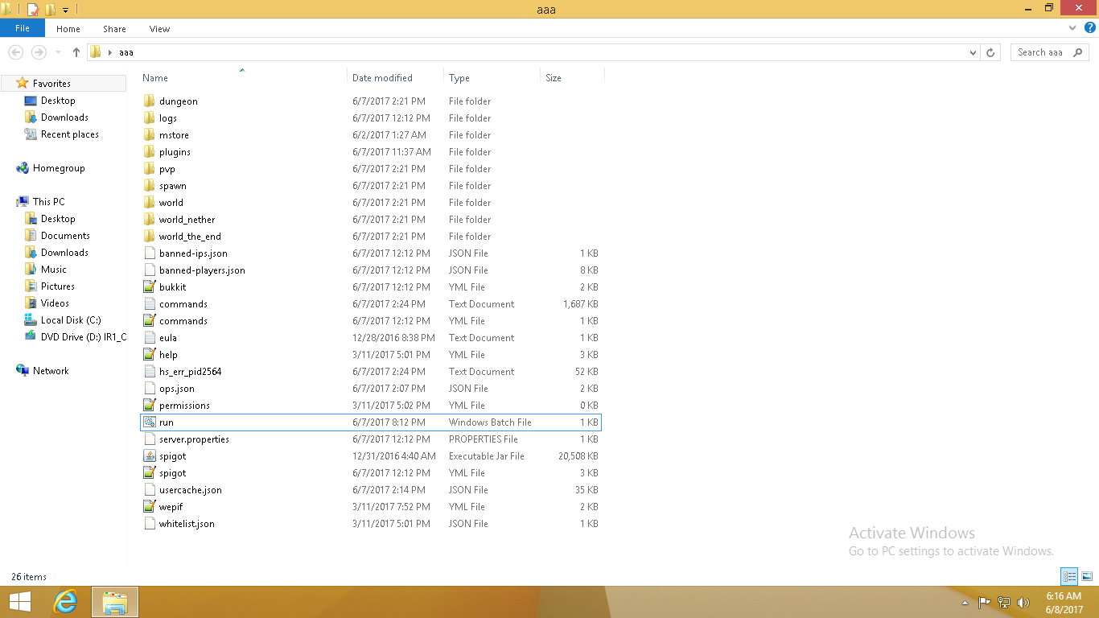Click the Videos folder icon
1099x618 pixels.
[31, 303]
